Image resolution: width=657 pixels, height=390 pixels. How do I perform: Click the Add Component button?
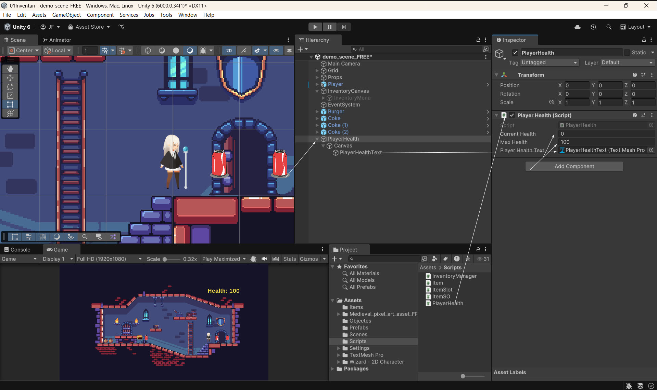[x=574, y=166]
